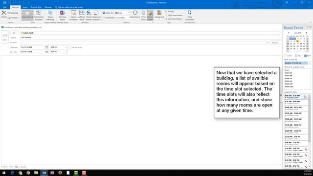Viewport: 313px width, 176px height.
Task: Select highlighted date 6 in mini calendar
Action: click(x=297, y=41)
